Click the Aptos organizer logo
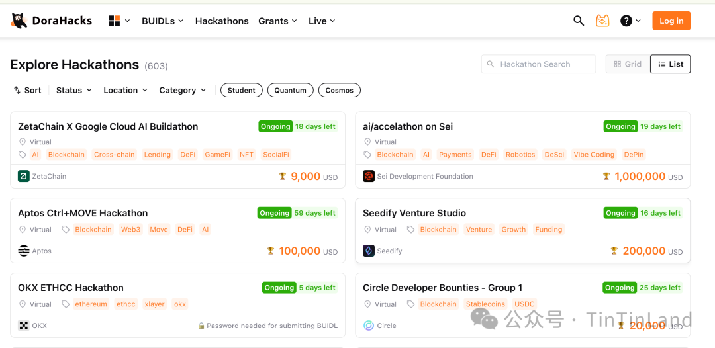 pos(24,251)
